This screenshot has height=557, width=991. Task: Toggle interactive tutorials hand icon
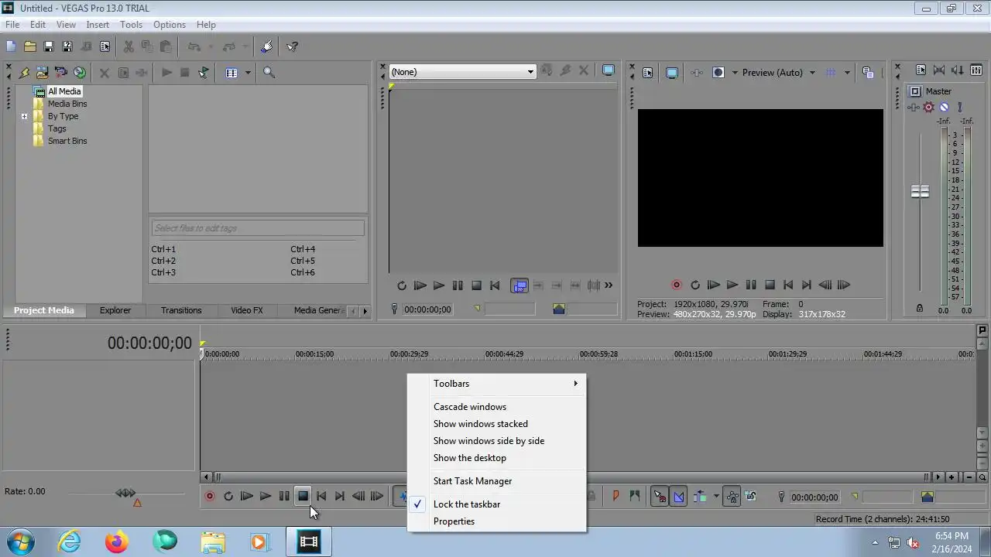267,47
